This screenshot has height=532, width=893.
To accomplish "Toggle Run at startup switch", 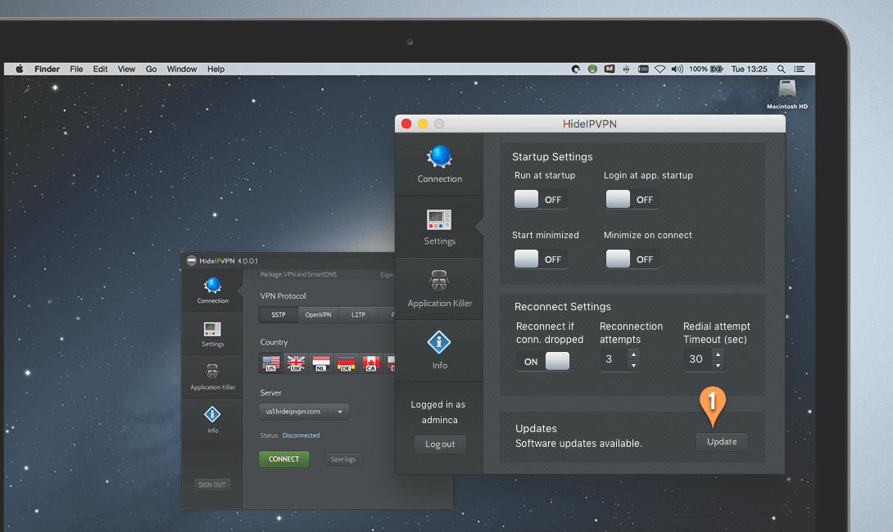I will pyautogui.click(x=541, y=199).
